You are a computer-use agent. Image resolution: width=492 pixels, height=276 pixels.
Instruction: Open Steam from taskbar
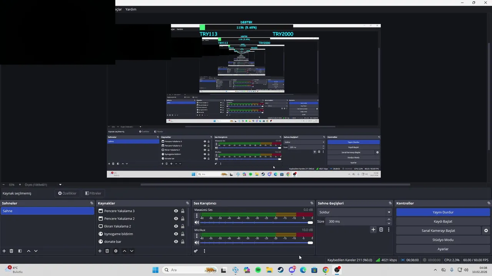click(x=281, y=270)
